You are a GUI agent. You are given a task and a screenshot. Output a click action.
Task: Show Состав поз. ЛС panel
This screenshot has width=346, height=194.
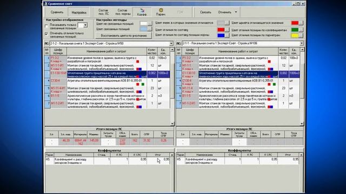103,12
